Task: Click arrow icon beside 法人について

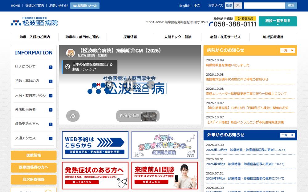Action: click(x=51, y=67)
